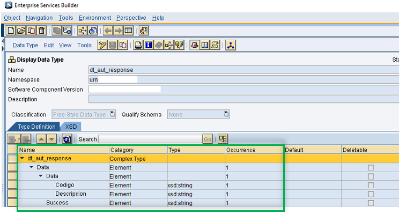Open the Help menu
The width and height of the screenshot is (399, 214).
[158, 18]
